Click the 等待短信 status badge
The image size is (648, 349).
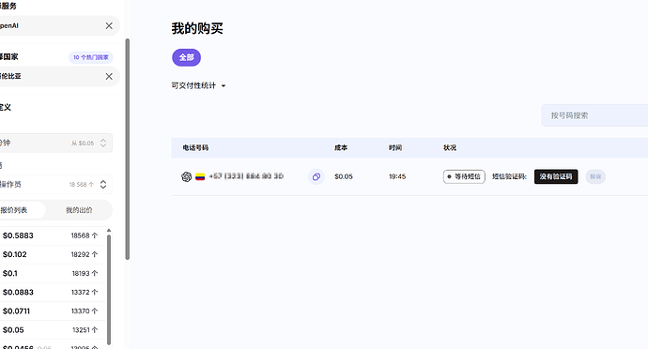(464, 176)
